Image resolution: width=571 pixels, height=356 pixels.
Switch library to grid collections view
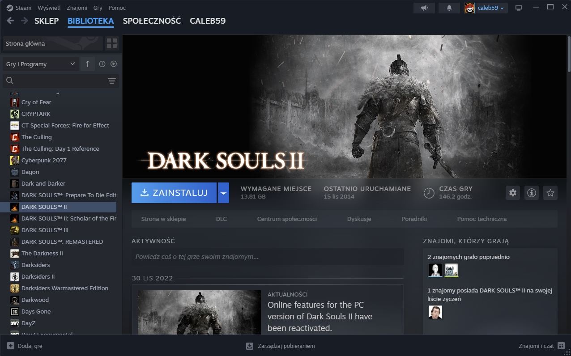(112, 43)
